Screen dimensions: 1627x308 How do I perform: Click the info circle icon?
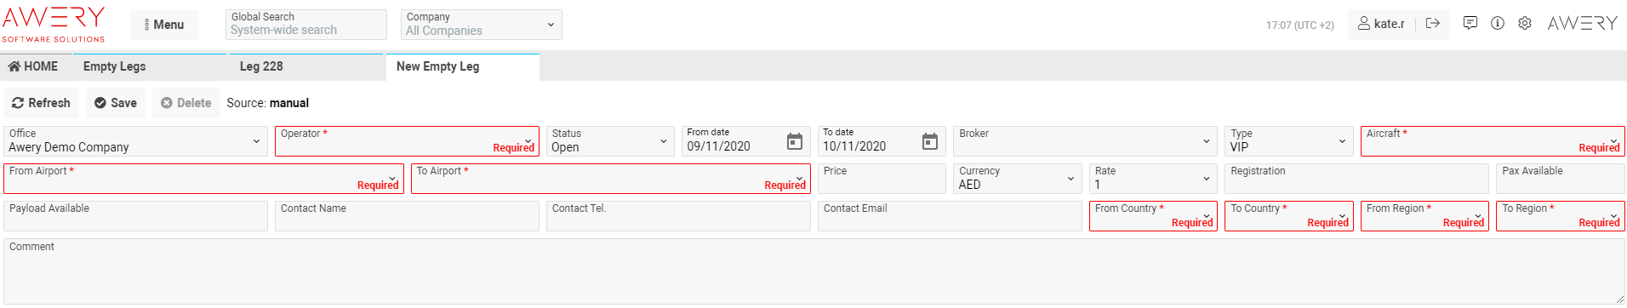[x=1498, y=24]
